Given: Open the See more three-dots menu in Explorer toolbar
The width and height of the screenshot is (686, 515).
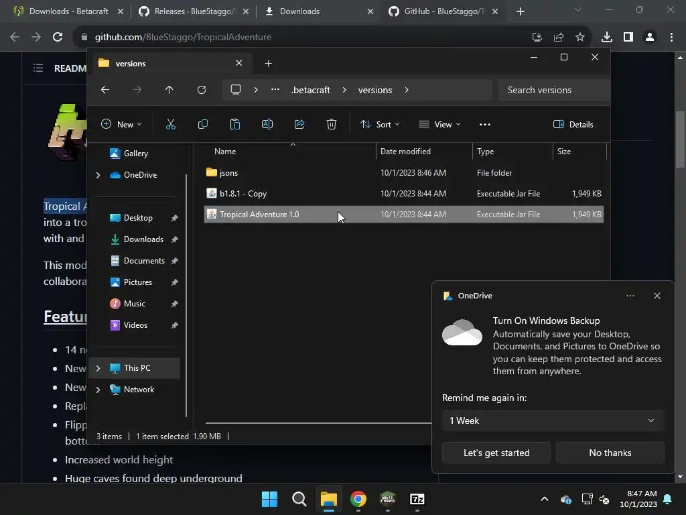Looking at the screenshot, I should click(x=485, y=124).
